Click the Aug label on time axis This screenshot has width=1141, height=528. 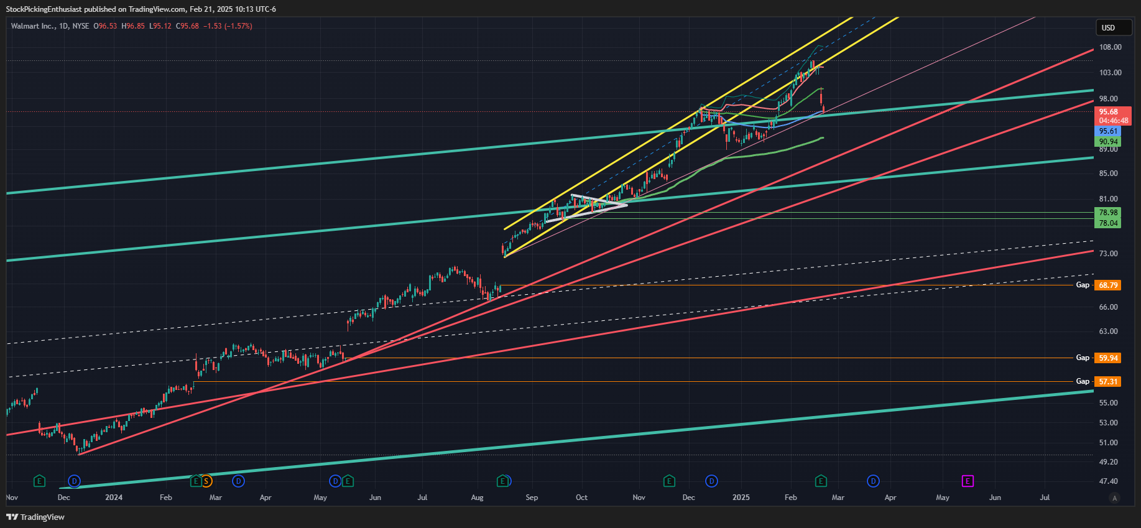click(x=478, y=498)
